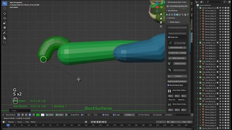Open the timeline Marker menu
The height and width of the screenshot is (130, 232).
[33, 122]
